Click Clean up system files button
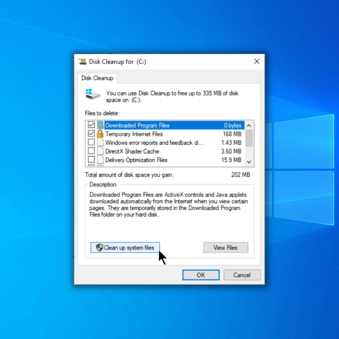This screenshot has width=339, height=339. [125, 247]
